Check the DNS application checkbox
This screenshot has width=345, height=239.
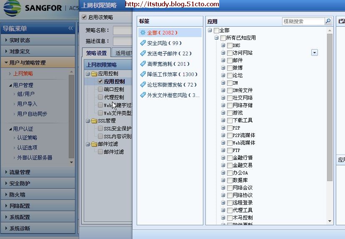[230, 45]
